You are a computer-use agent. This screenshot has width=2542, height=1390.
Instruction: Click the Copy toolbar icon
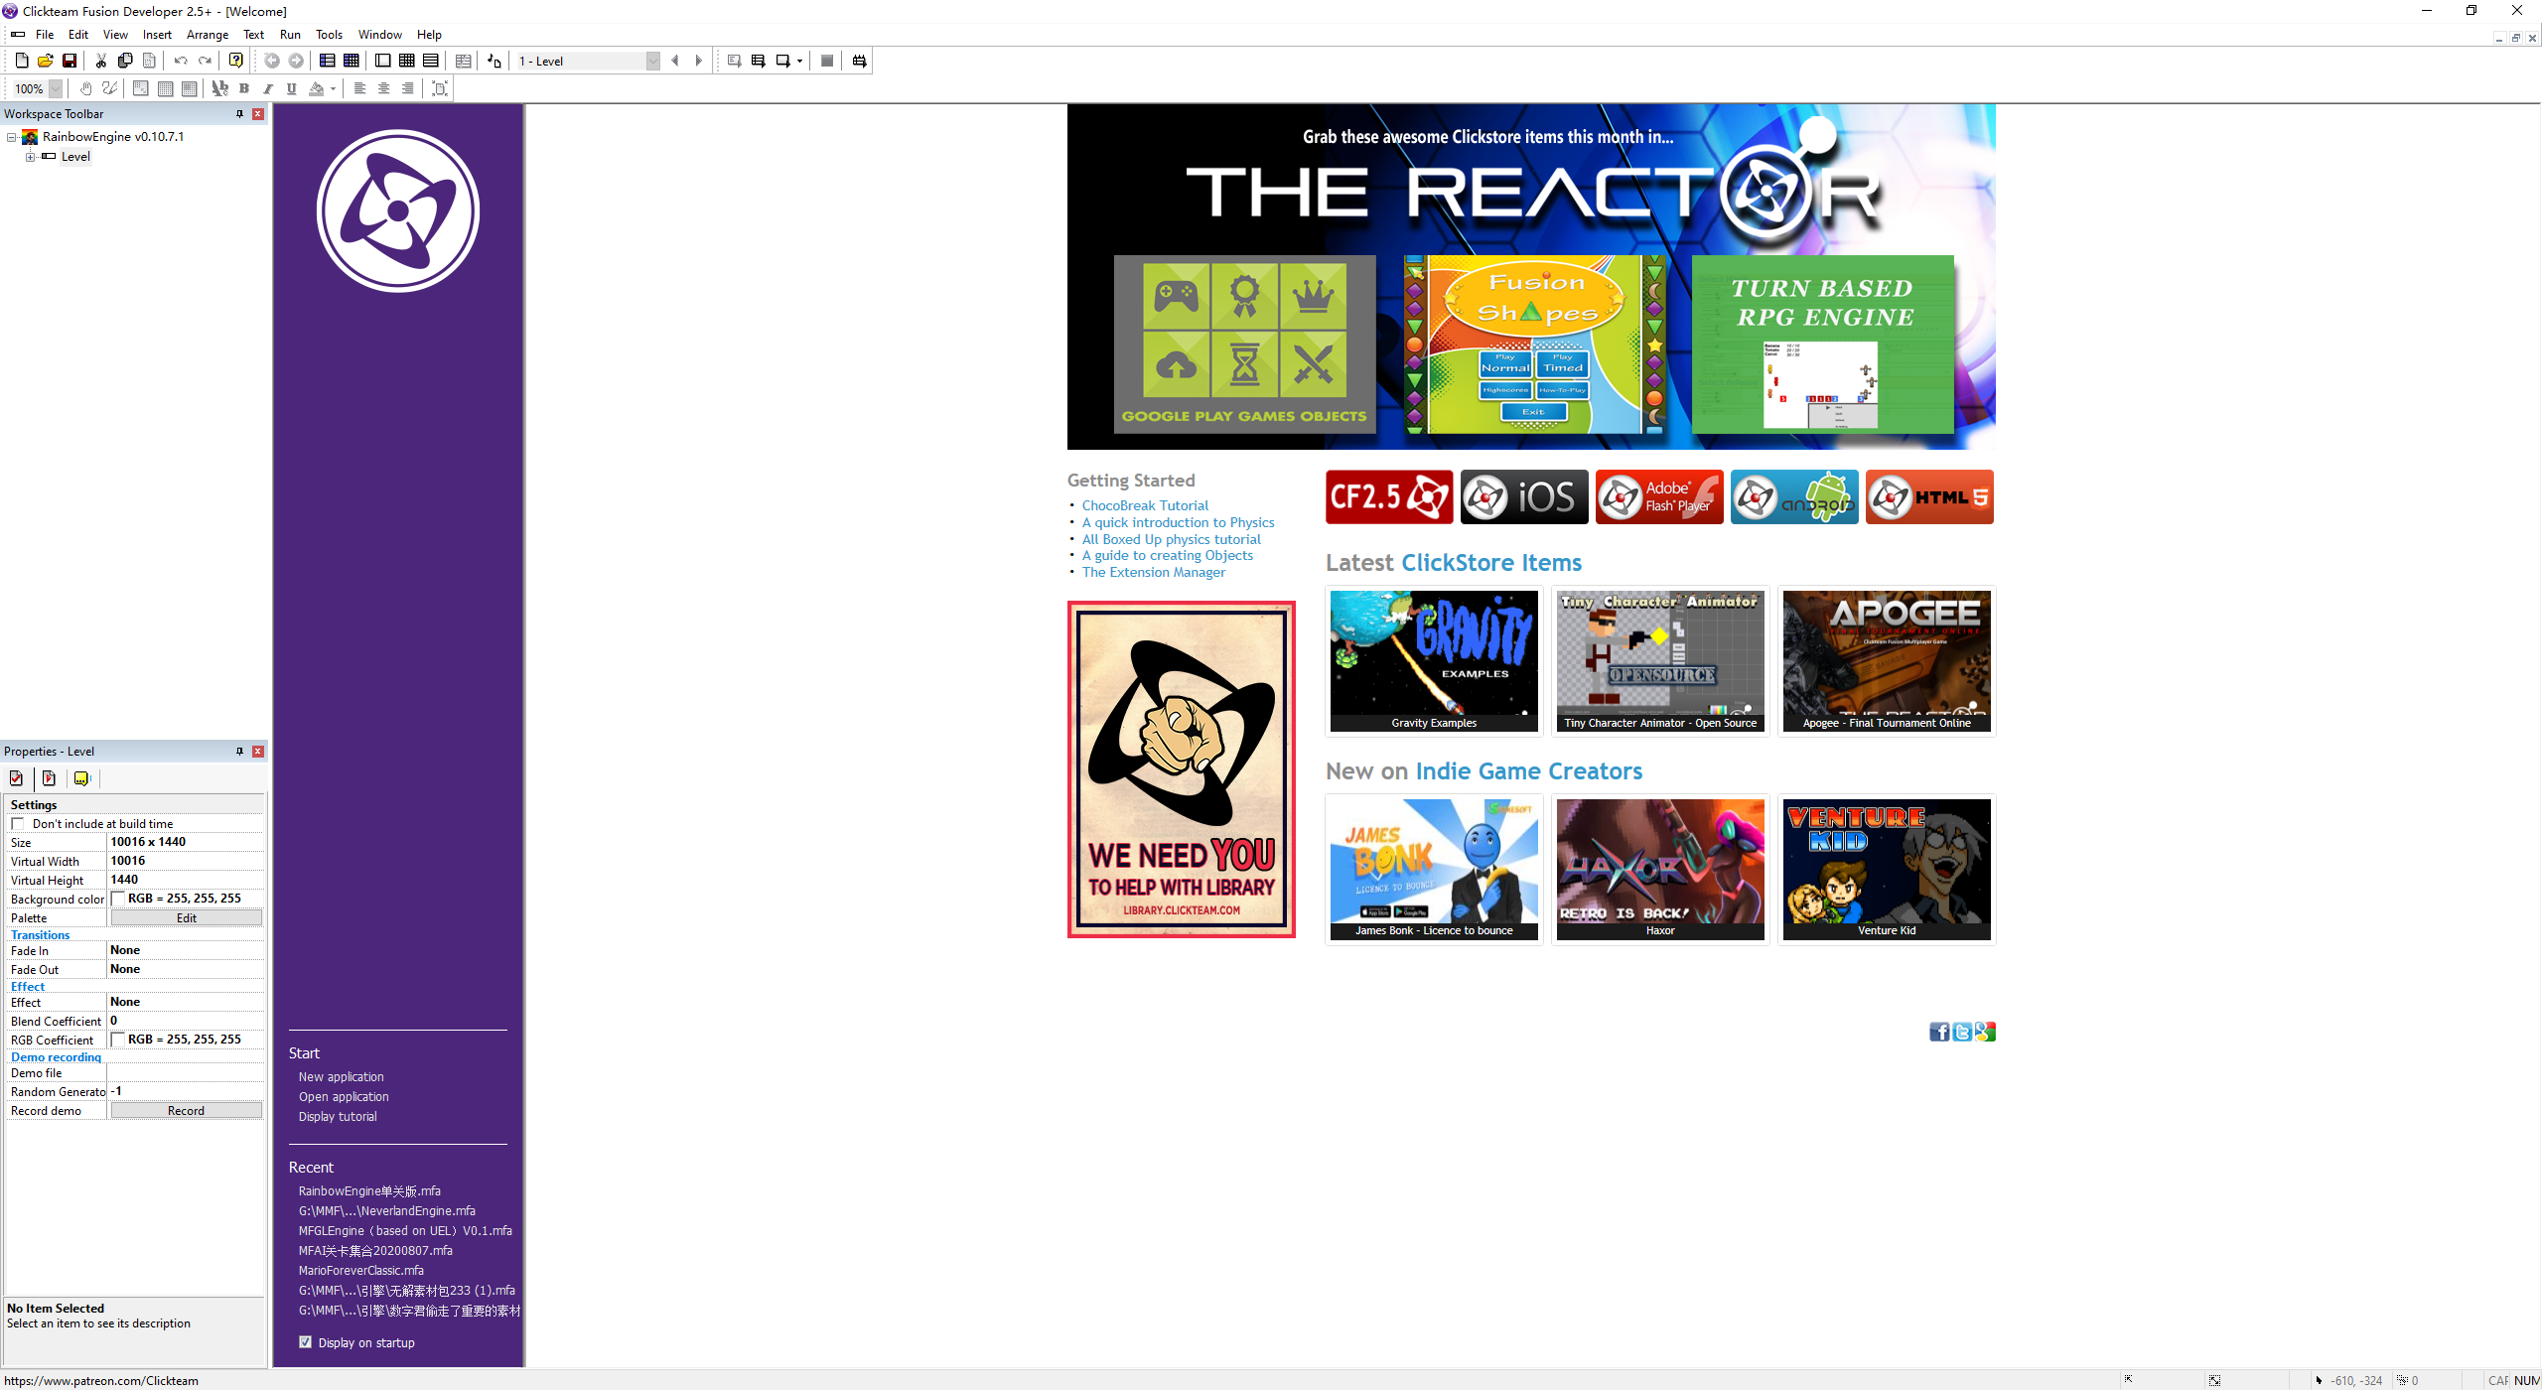click(x=125, y=61)
